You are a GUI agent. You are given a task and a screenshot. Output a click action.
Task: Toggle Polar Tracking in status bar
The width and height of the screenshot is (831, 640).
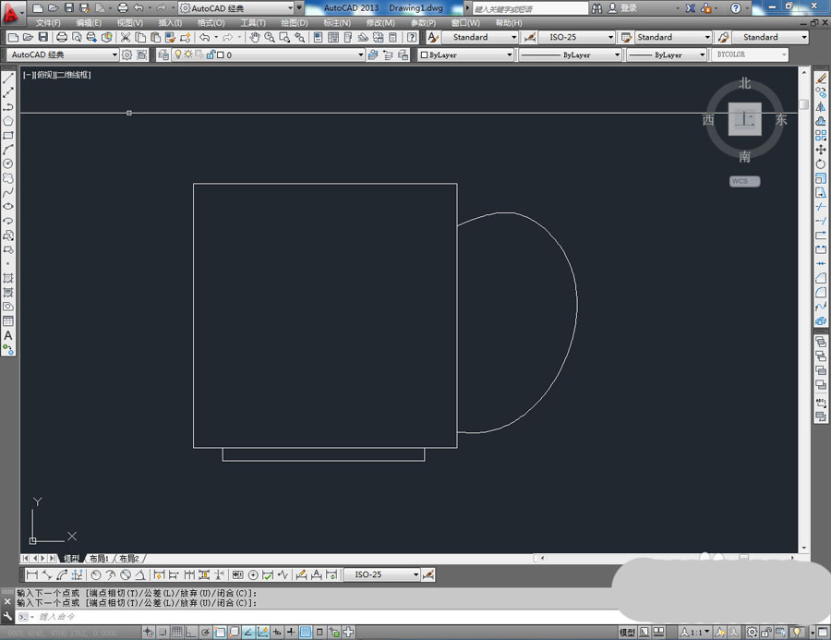206,632
